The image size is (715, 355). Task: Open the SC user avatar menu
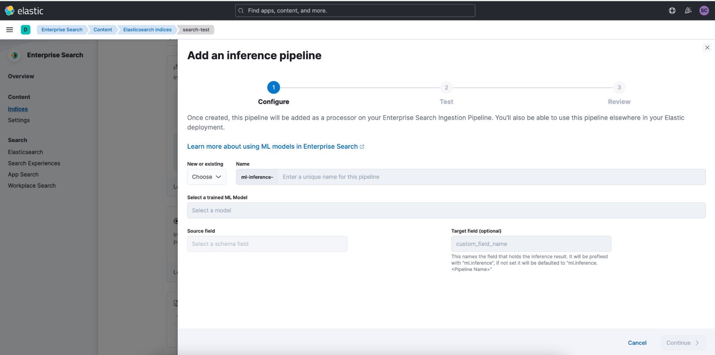click(704, 11)
